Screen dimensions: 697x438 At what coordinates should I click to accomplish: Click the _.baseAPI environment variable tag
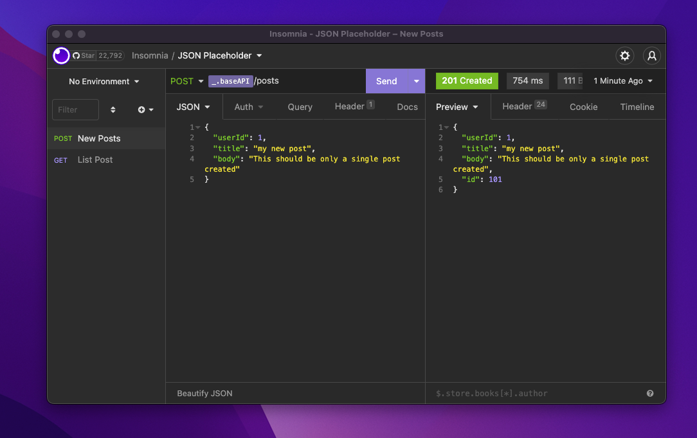(x=231, y=81)
